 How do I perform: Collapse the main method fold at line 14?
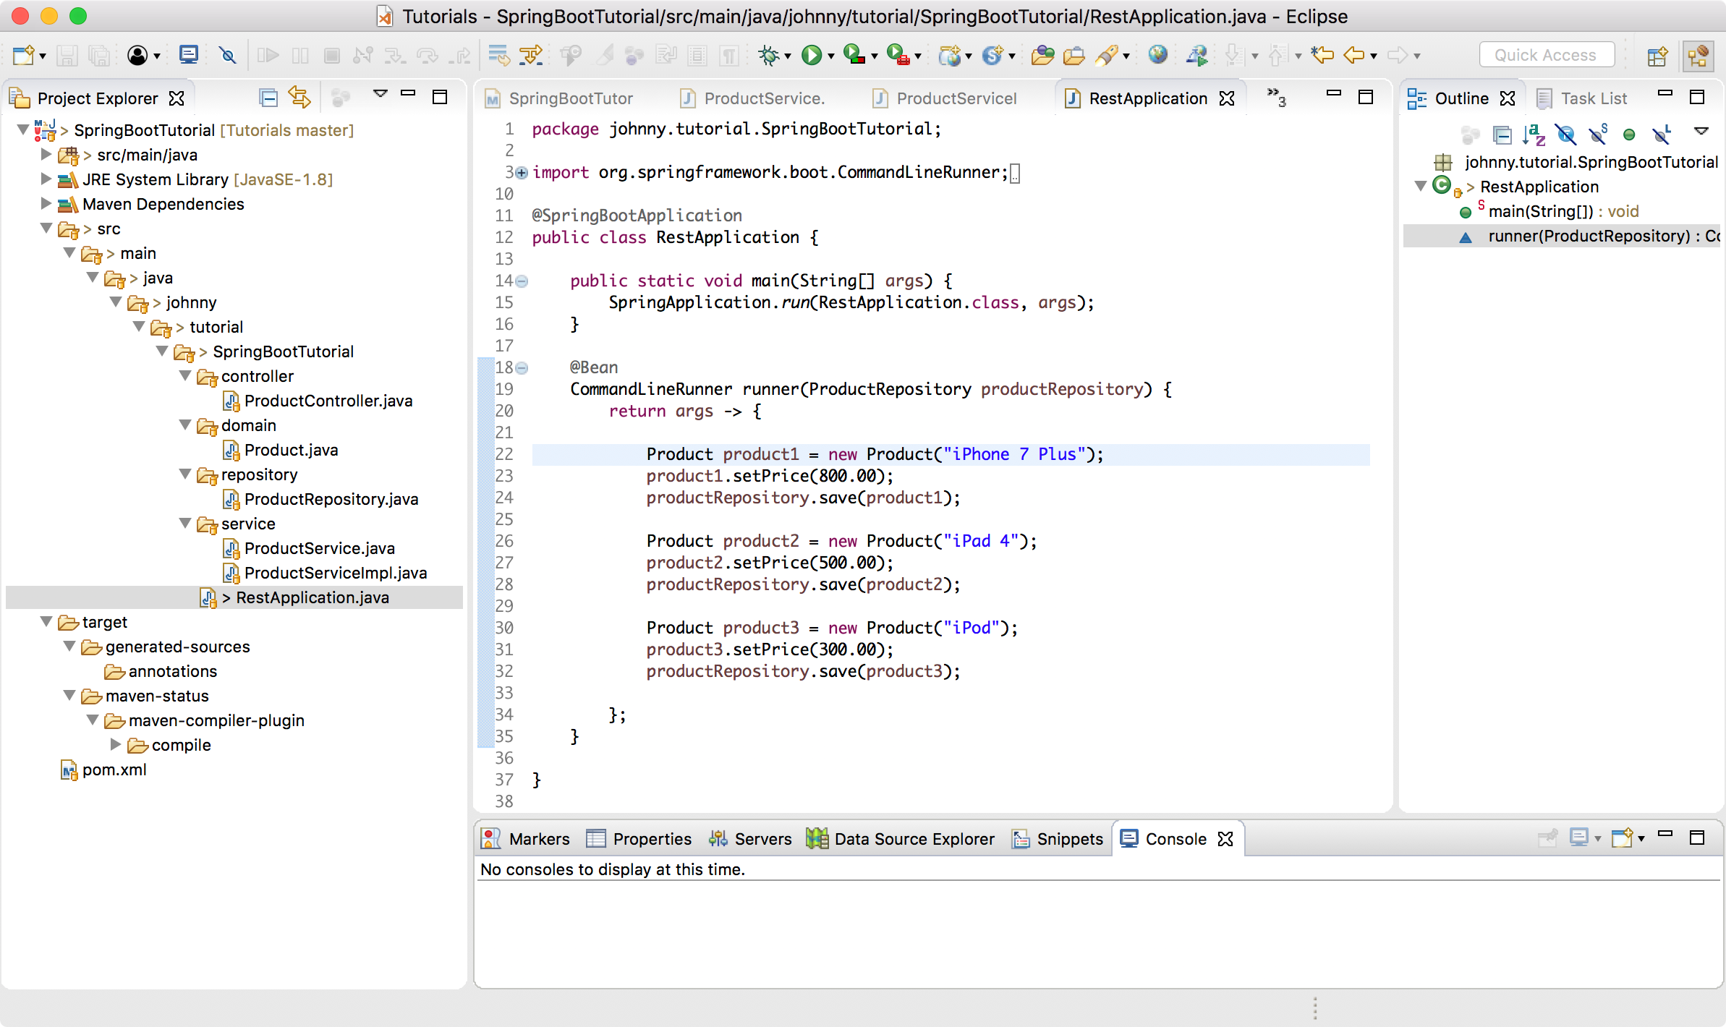coord(520,281)
